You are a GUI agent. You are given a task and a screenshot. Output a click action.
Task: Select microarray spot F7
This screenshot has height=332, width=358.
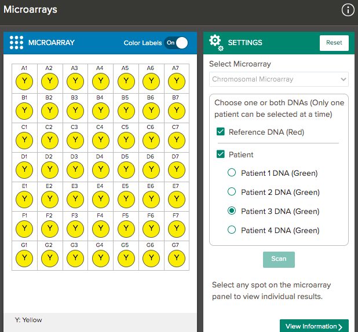click(177, 229)
